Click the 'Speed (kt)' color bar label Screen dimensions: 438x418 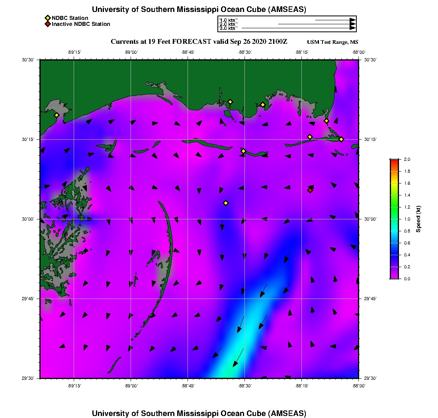418,219
